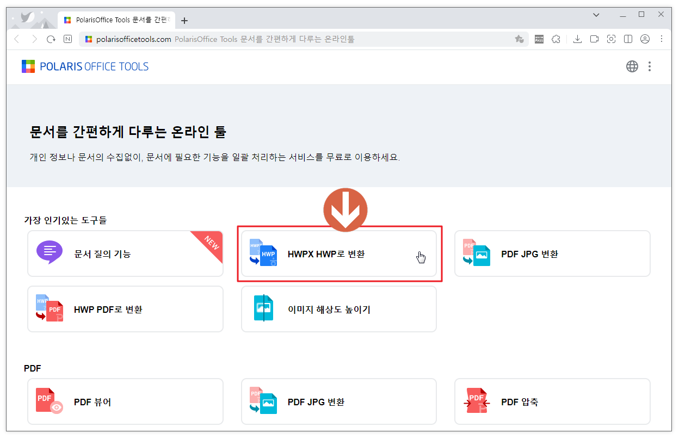679x439 pixels.
Task: Click the 이미지 해상도 높이기 image icon
Action: coord(263,308)
